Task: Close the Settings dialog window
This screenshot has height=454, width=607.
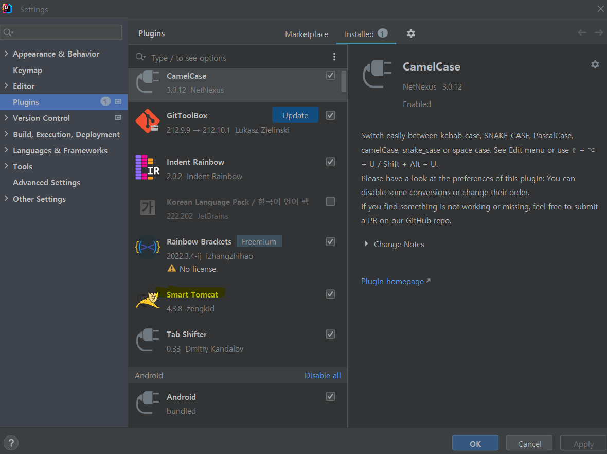Action: [600, 9]
